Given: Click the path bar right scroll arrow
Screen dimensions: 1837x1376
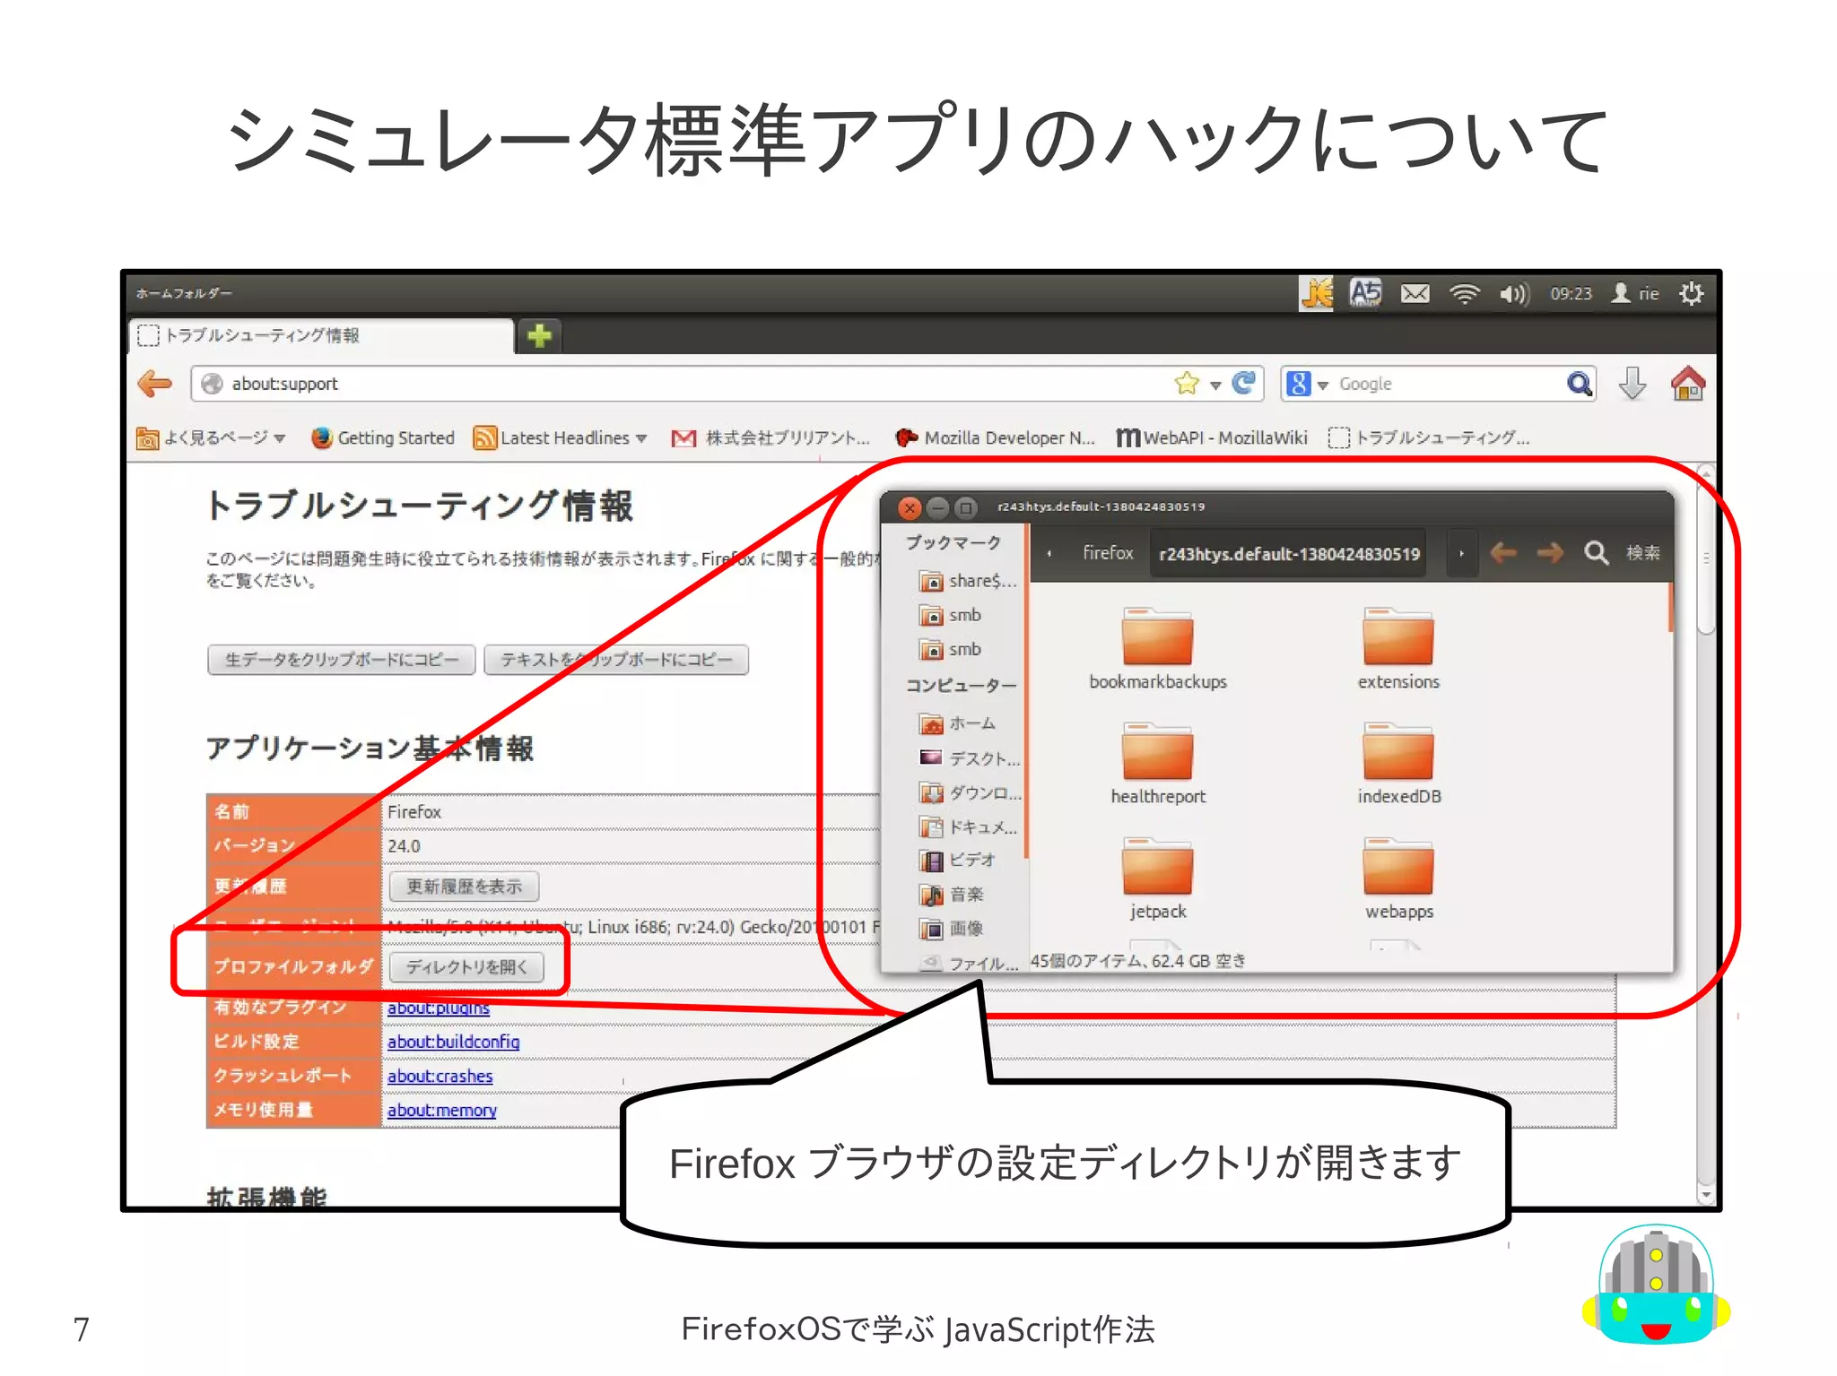Looking at the screenshot, I should click(1461, 553).
